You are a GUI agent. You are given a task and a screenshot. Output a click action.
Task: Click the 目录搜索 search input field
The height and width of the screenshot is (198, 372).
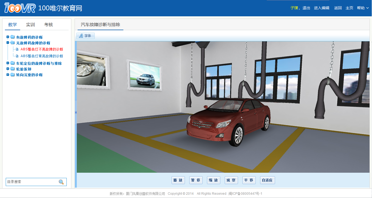(32, 182)
